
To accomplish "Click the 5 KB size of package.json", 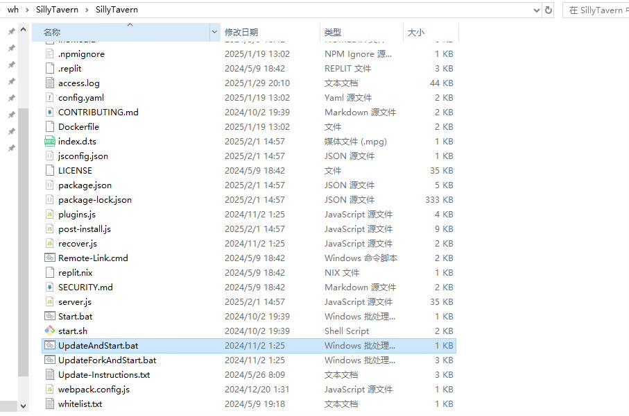I will pyautogui.click(x=444, y=185).
